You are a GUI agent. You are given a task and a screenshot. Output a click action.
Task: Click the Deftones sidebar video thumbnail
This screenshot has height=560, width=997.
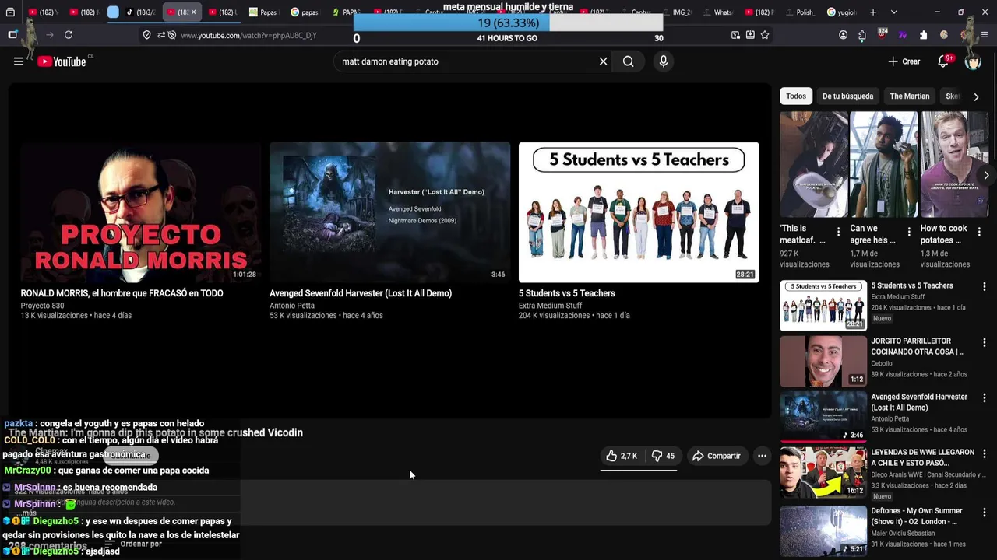click(823, 531)
